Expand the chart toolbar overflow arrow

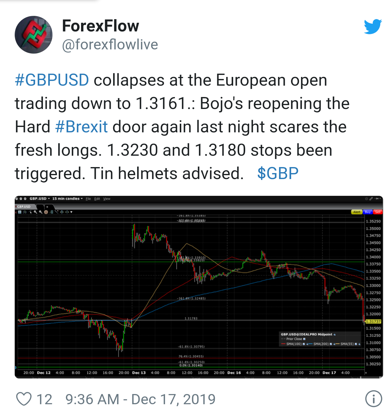(71, 212)
